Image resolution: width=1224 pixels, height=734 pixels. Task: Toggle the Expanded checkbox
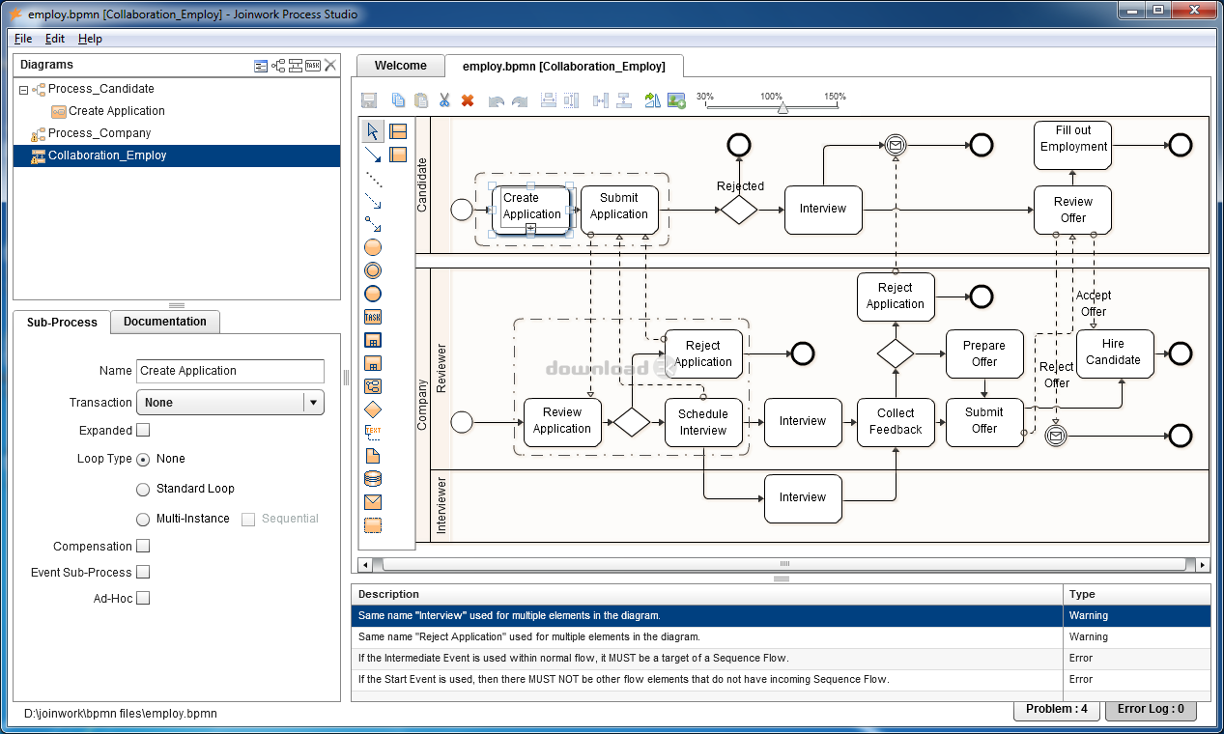tap(143, 431)
